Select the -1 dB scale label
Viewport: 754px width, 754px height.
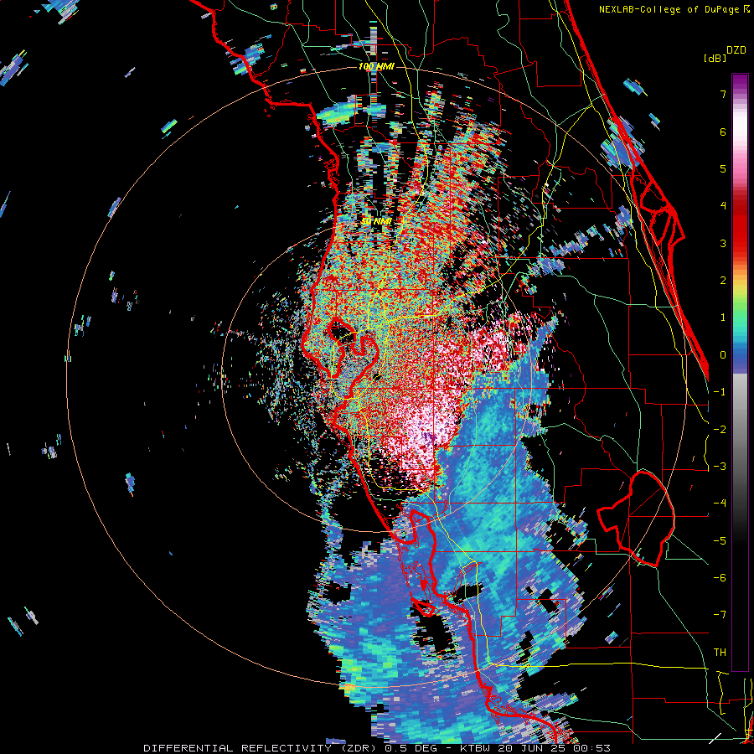click(720, 391)
